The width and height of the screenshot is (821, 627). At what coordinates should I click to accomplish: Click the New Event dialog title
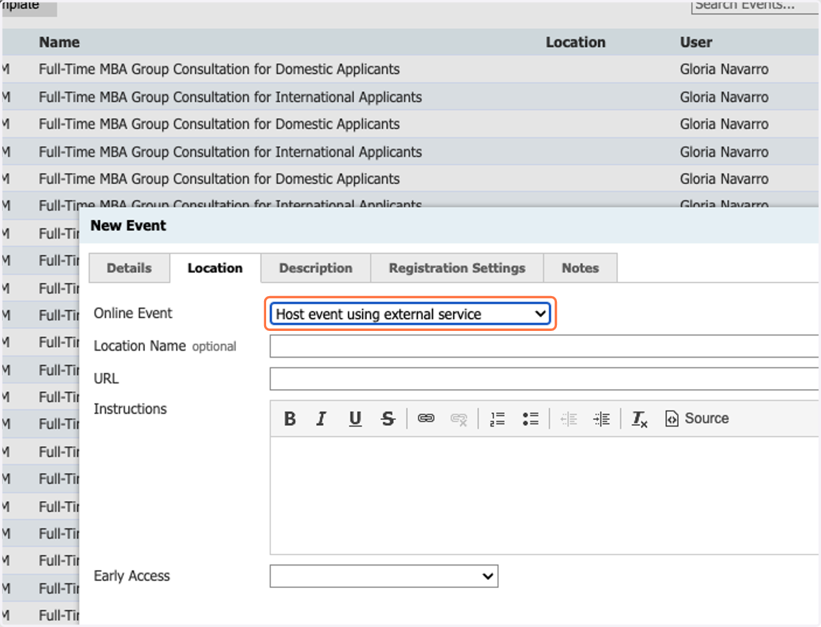point(129,225)
